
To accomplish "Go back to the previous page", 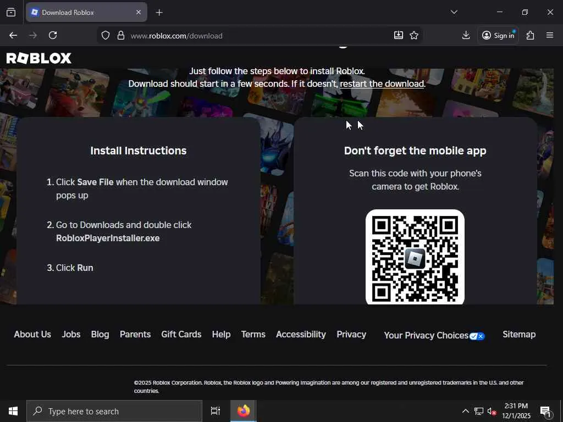I will (13, 35).
